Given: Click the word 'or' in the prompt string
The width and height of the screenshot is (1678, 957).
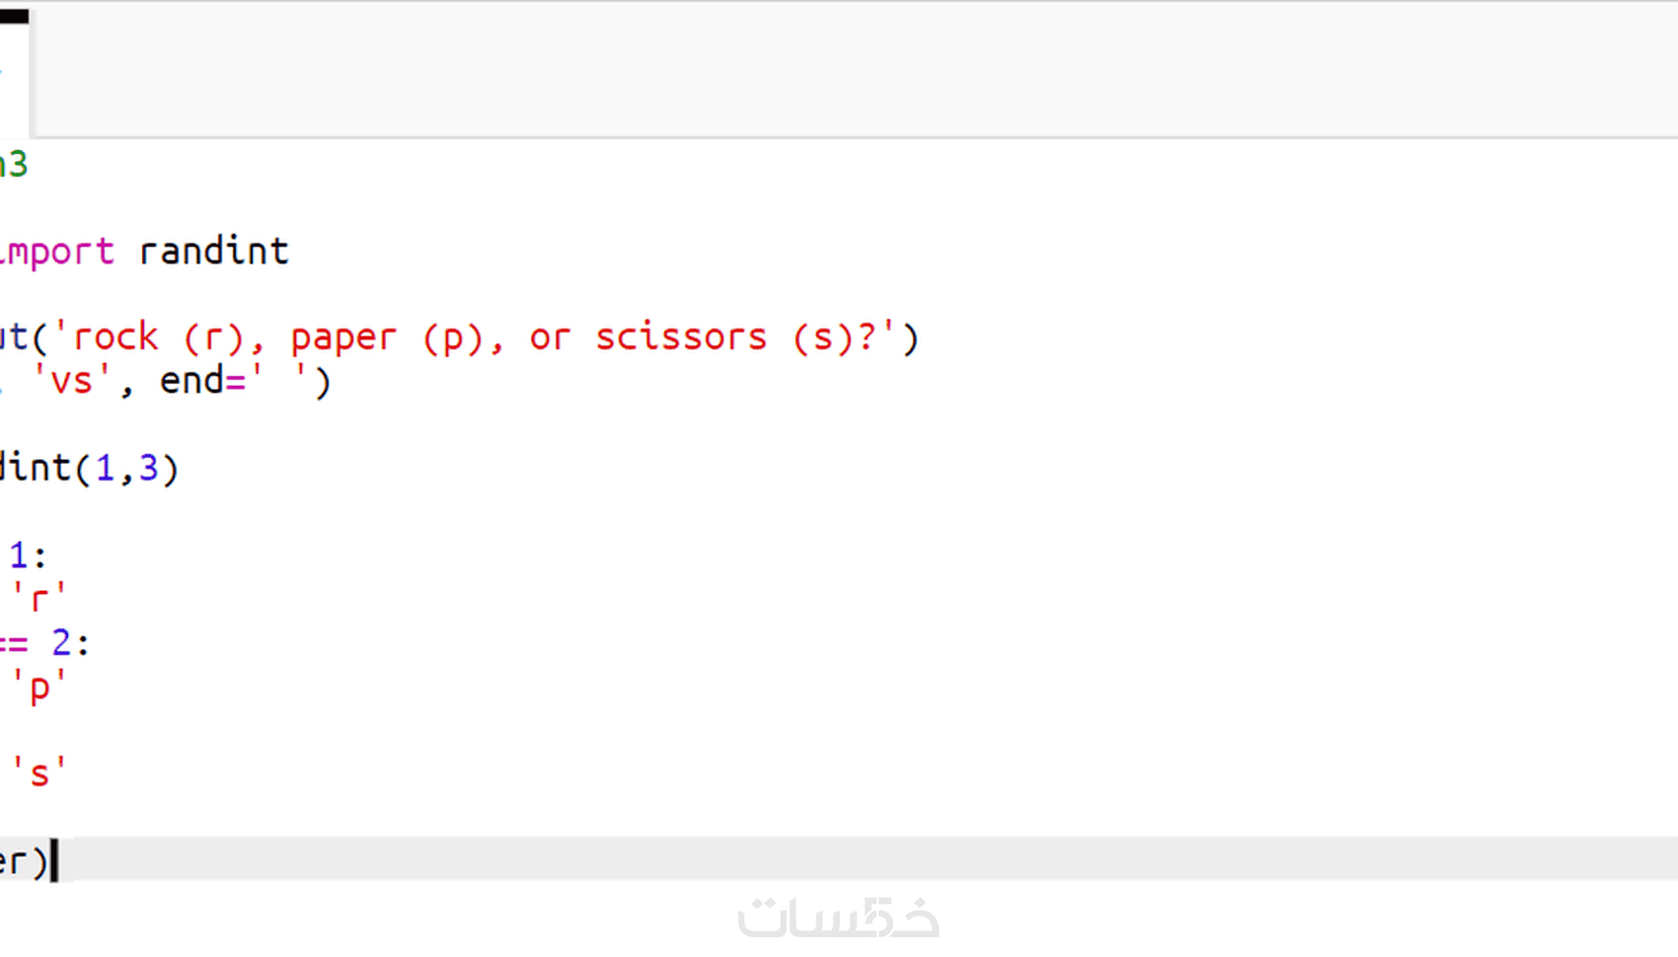Looking at the screenshot, I should point(550,337).
